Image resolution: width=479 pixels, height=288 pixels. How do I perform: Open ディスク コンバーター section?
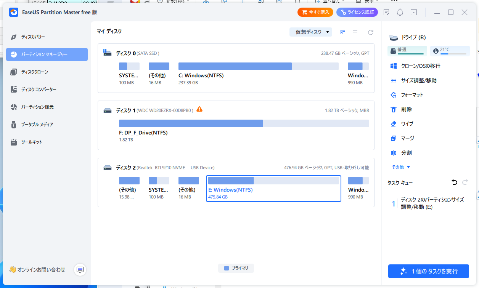click(x=47, y=90)
